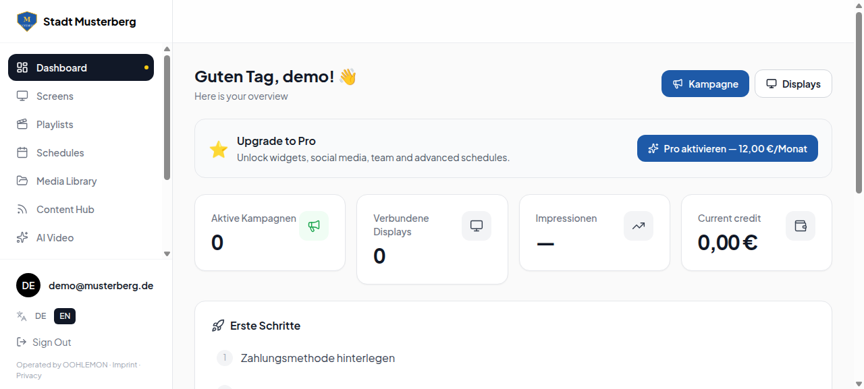Switch language to EN
The width and height of the screenshot is (864, 389).
click(65, 316)
